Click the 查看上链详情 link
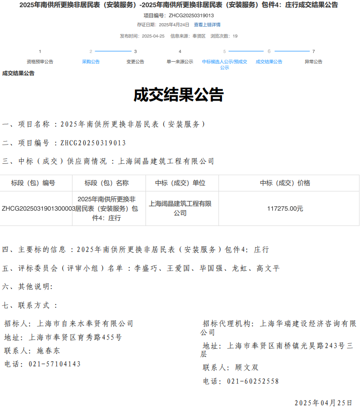362x411 pixels. [207, 24]
